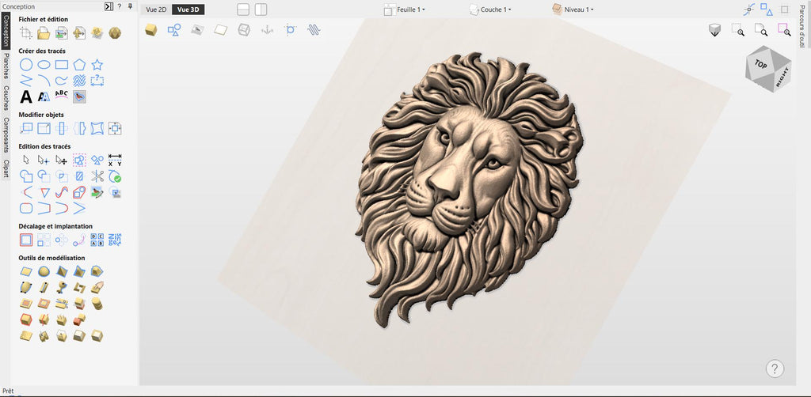The image size is (811, 397).
Task: Select the arrow selection tool
Action: pos(26,161)
